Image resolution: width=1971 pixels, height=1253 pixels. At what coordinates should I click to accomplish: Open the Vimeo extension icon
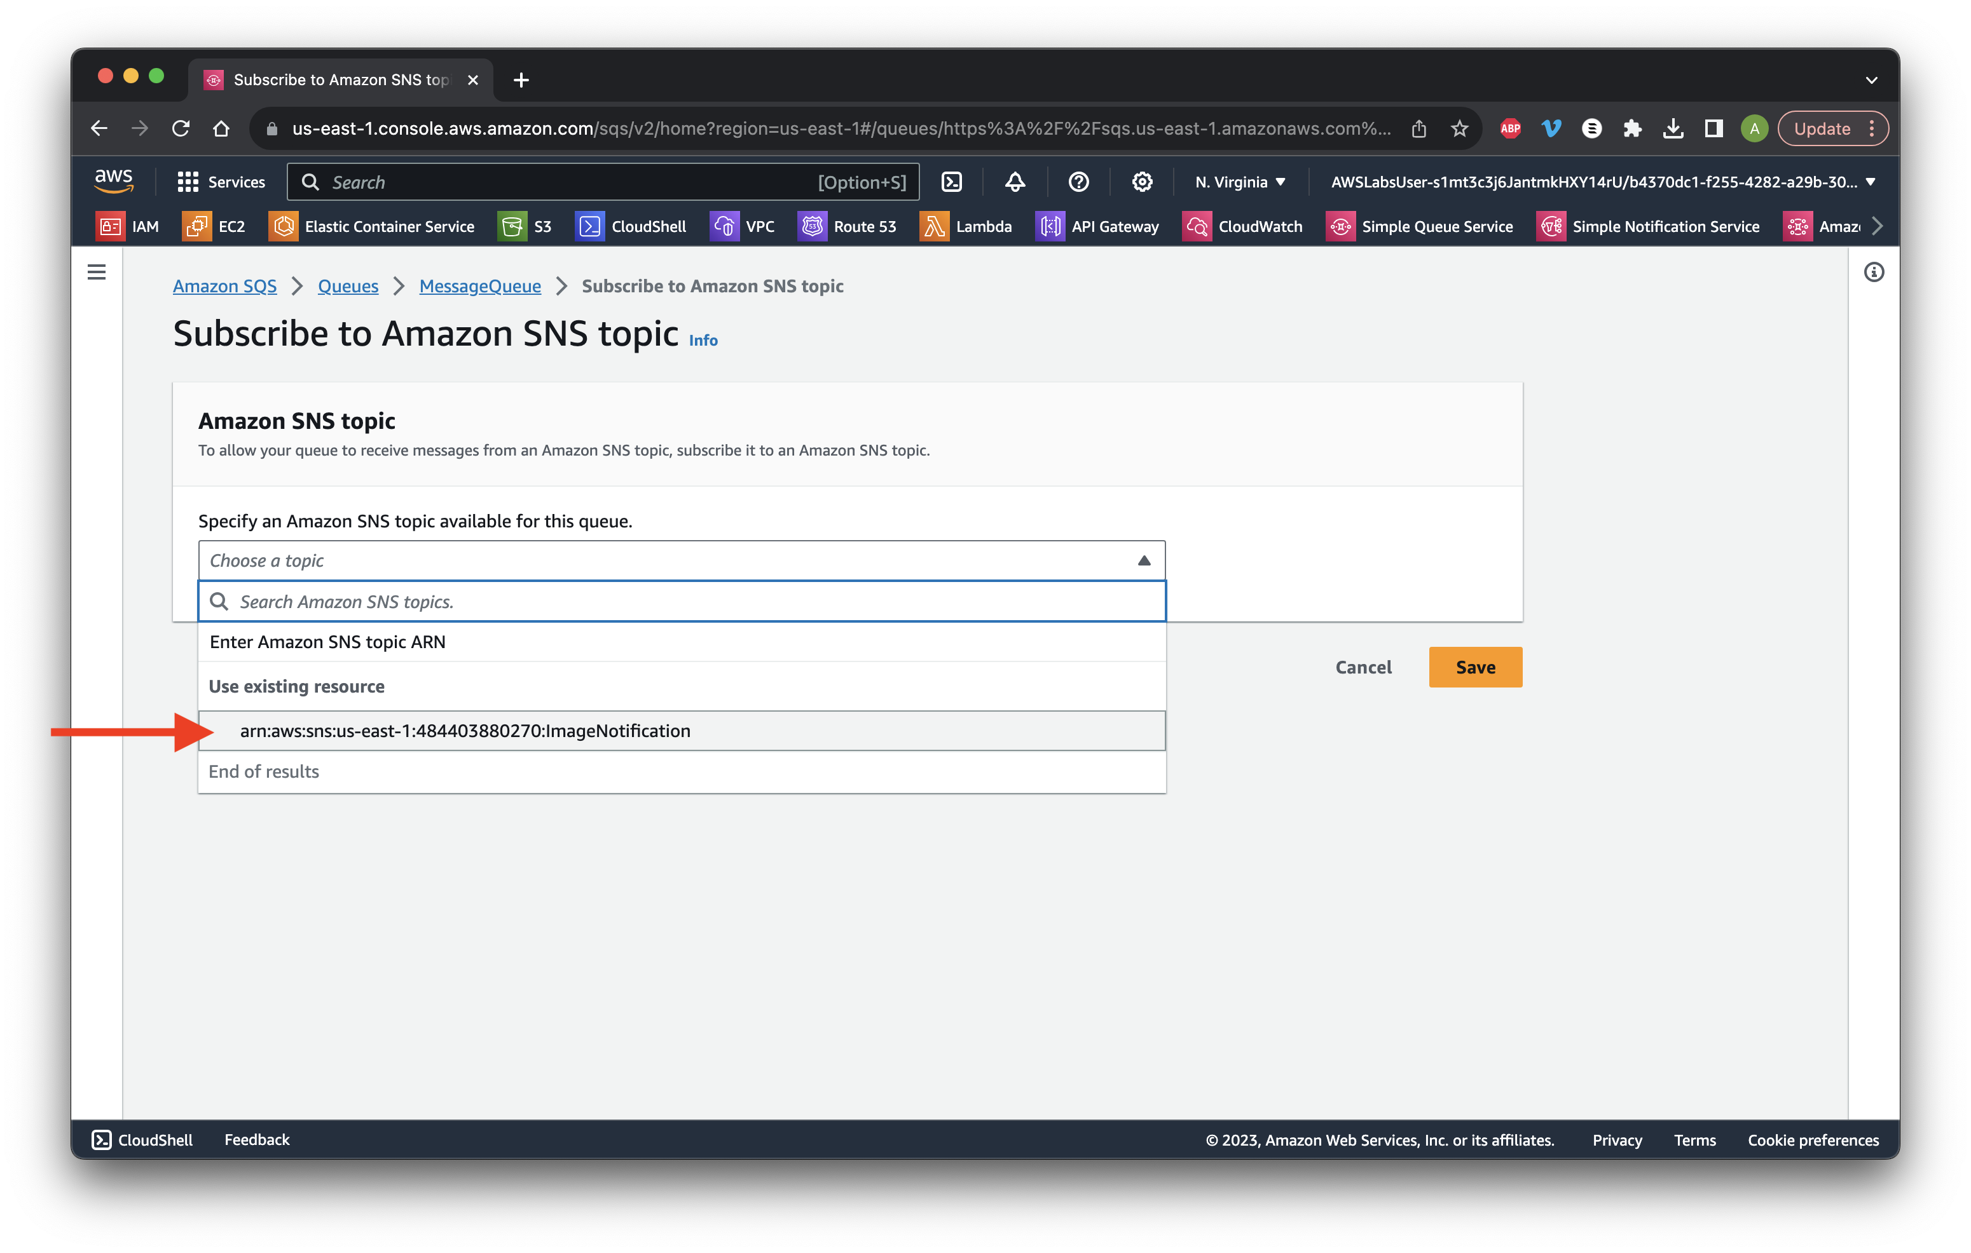click(x=1551, y=128)
